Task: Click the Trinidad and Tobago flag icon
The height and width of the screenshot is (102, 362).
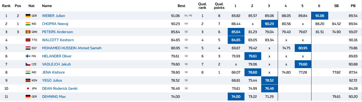Action: point(28,40)
